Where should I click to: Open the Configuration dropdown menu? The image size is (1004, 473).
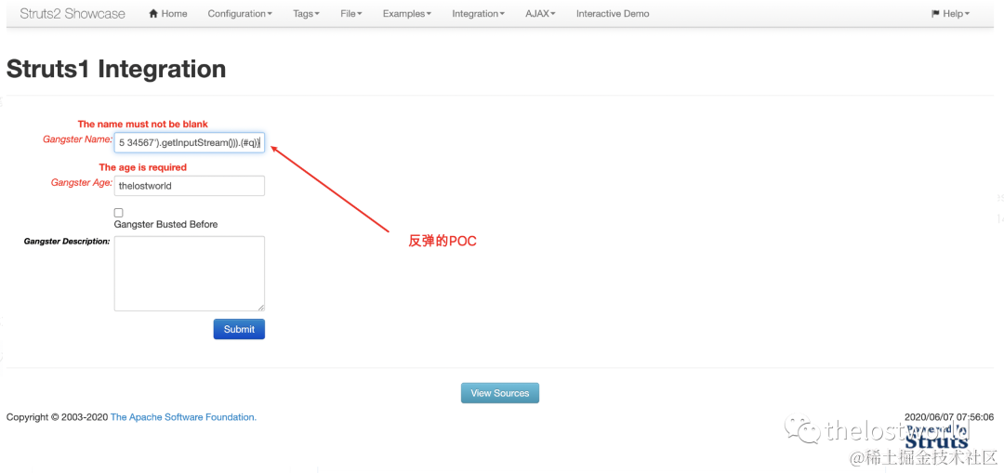(240, 13)
